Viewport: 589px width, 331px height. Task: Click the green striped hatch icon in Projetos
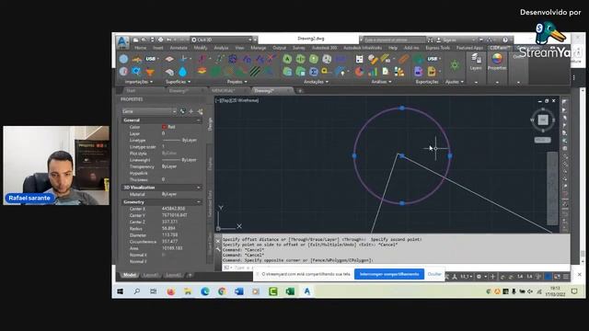click(255, 71)
